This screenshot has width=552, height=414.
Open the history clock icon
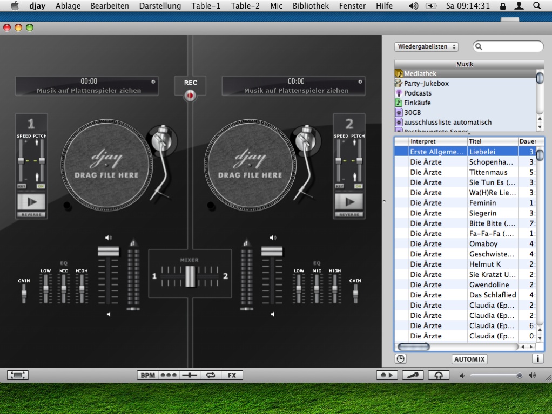coord(401,359)
